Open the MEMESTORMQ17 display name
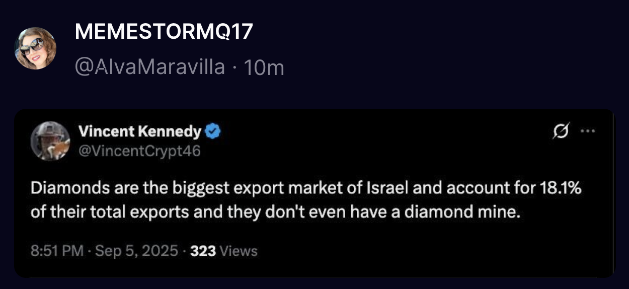629x289 pixels. (x=164, y=32)
